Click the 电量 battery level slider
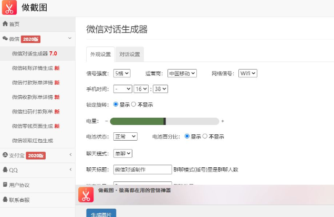The image size is (334, 217). 164,121
